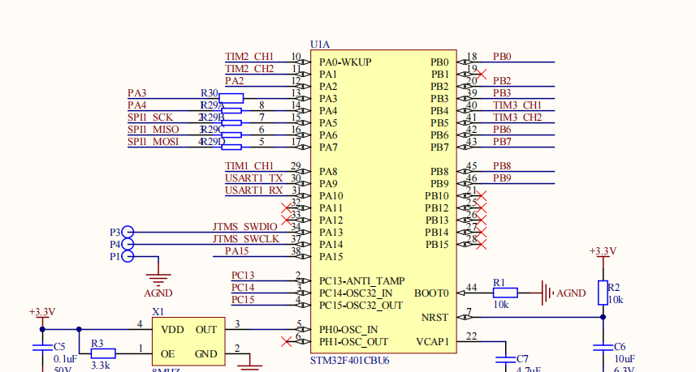The height and width of the screenshot is (372, 696).
Task: Click the BOOT0 pin name inside the chip
Action: tap(430, 293)
